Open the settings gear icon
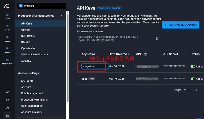Image resolution: width=204 pixels, height=119 pixels. [x=7, y=116]
